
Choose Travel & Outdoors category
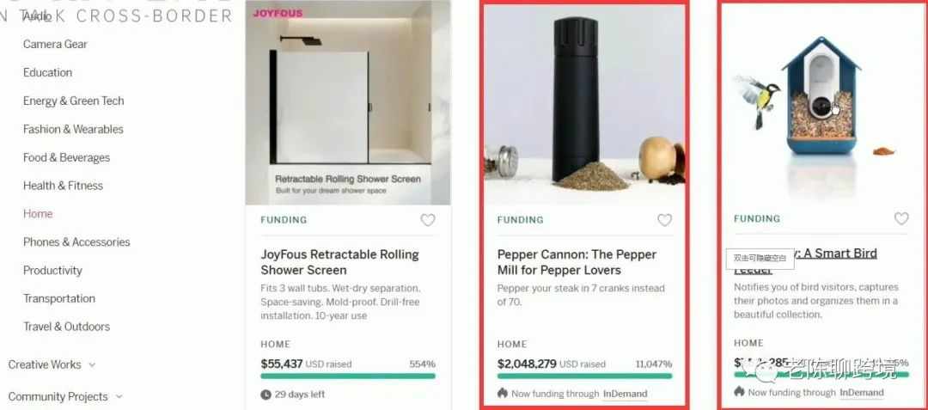coord(66,327)
